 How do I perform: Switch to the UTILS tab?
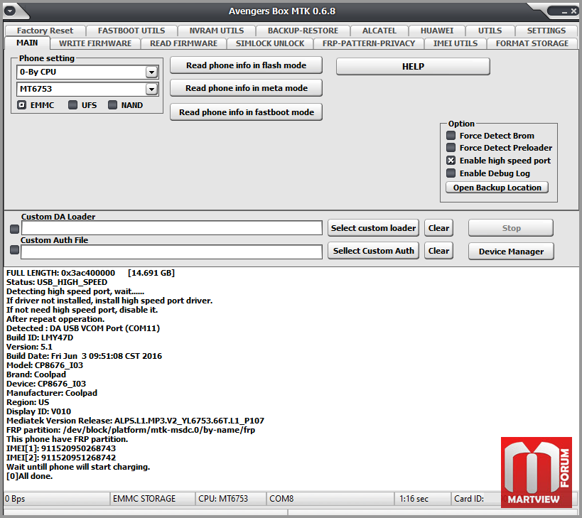tap(490, 31)
